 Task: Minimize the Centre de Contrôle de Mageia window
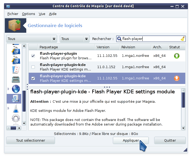pos(172,6)
